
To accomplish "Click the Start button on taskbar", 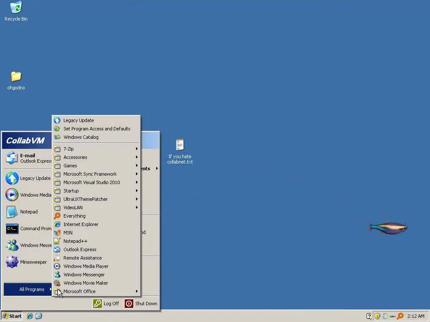I will [11, 316].
